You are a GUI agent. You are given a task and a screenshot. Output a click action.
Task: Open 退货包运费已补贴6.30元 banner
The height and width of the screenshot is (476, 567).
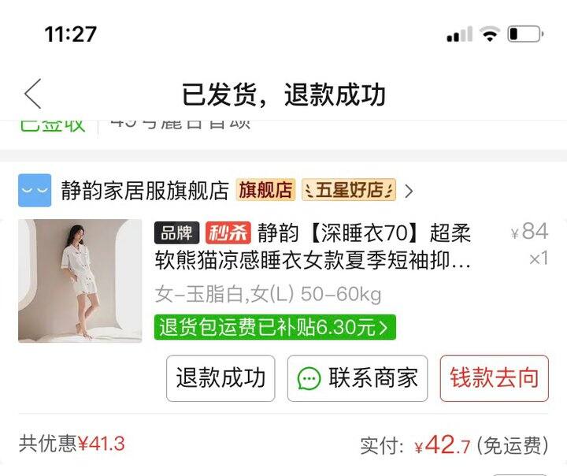(275, 327)
